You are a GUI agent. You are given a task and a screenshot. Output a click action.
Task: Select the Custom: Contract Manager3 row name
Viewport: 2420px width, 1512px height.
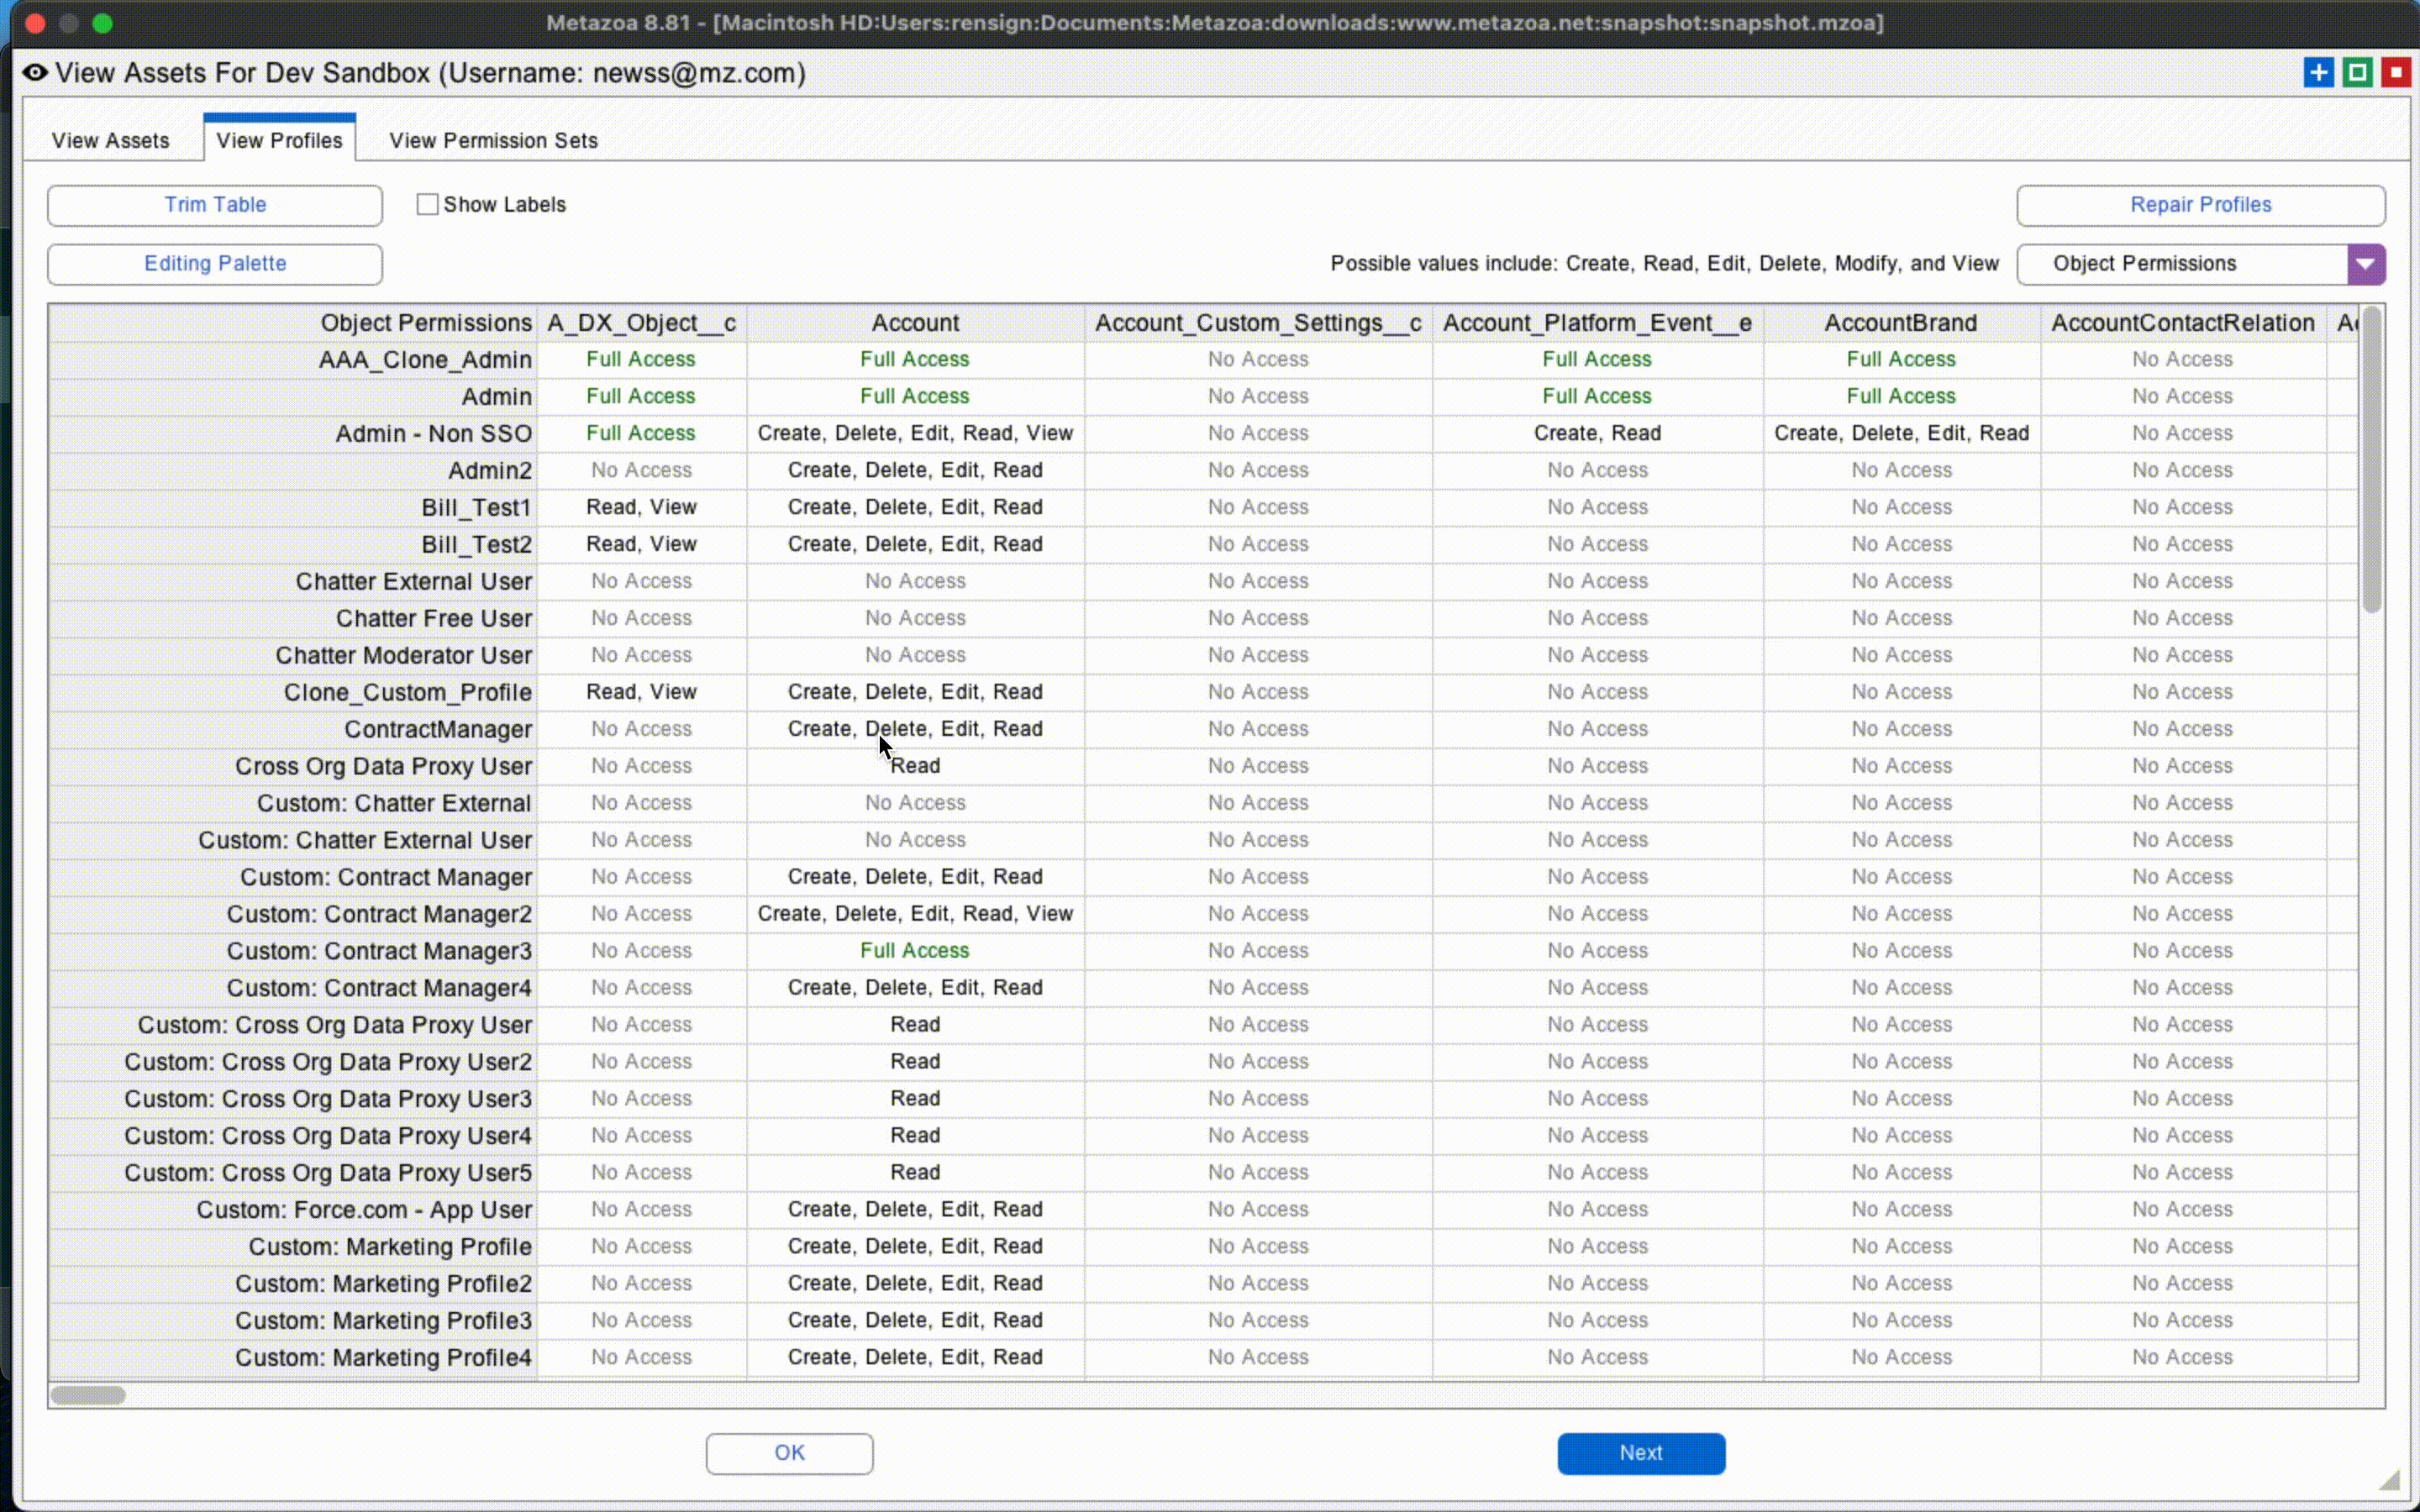click(379, 952)
